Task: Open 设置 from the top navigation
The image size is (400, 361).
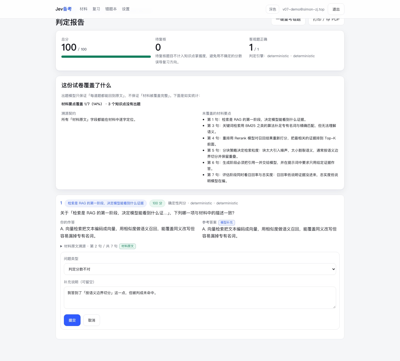Action: point(126,9)
